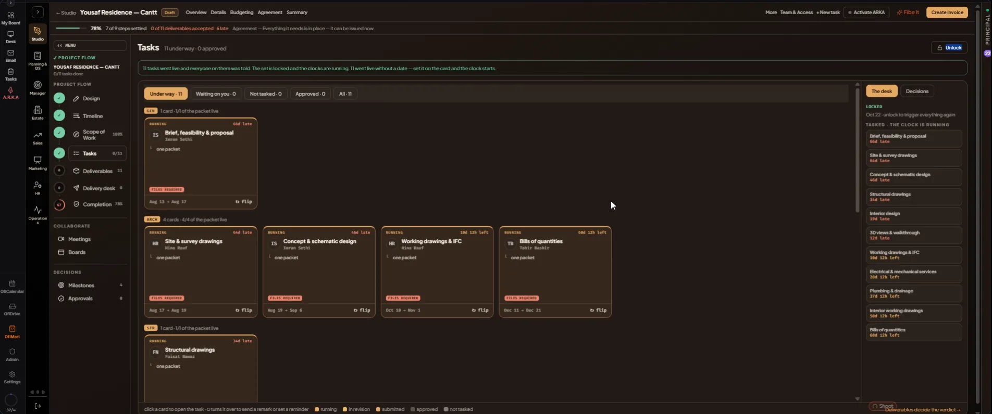The image size is (992, 414).
Task: Switch to the Waiting on you tab
Action: click(216, 94)
